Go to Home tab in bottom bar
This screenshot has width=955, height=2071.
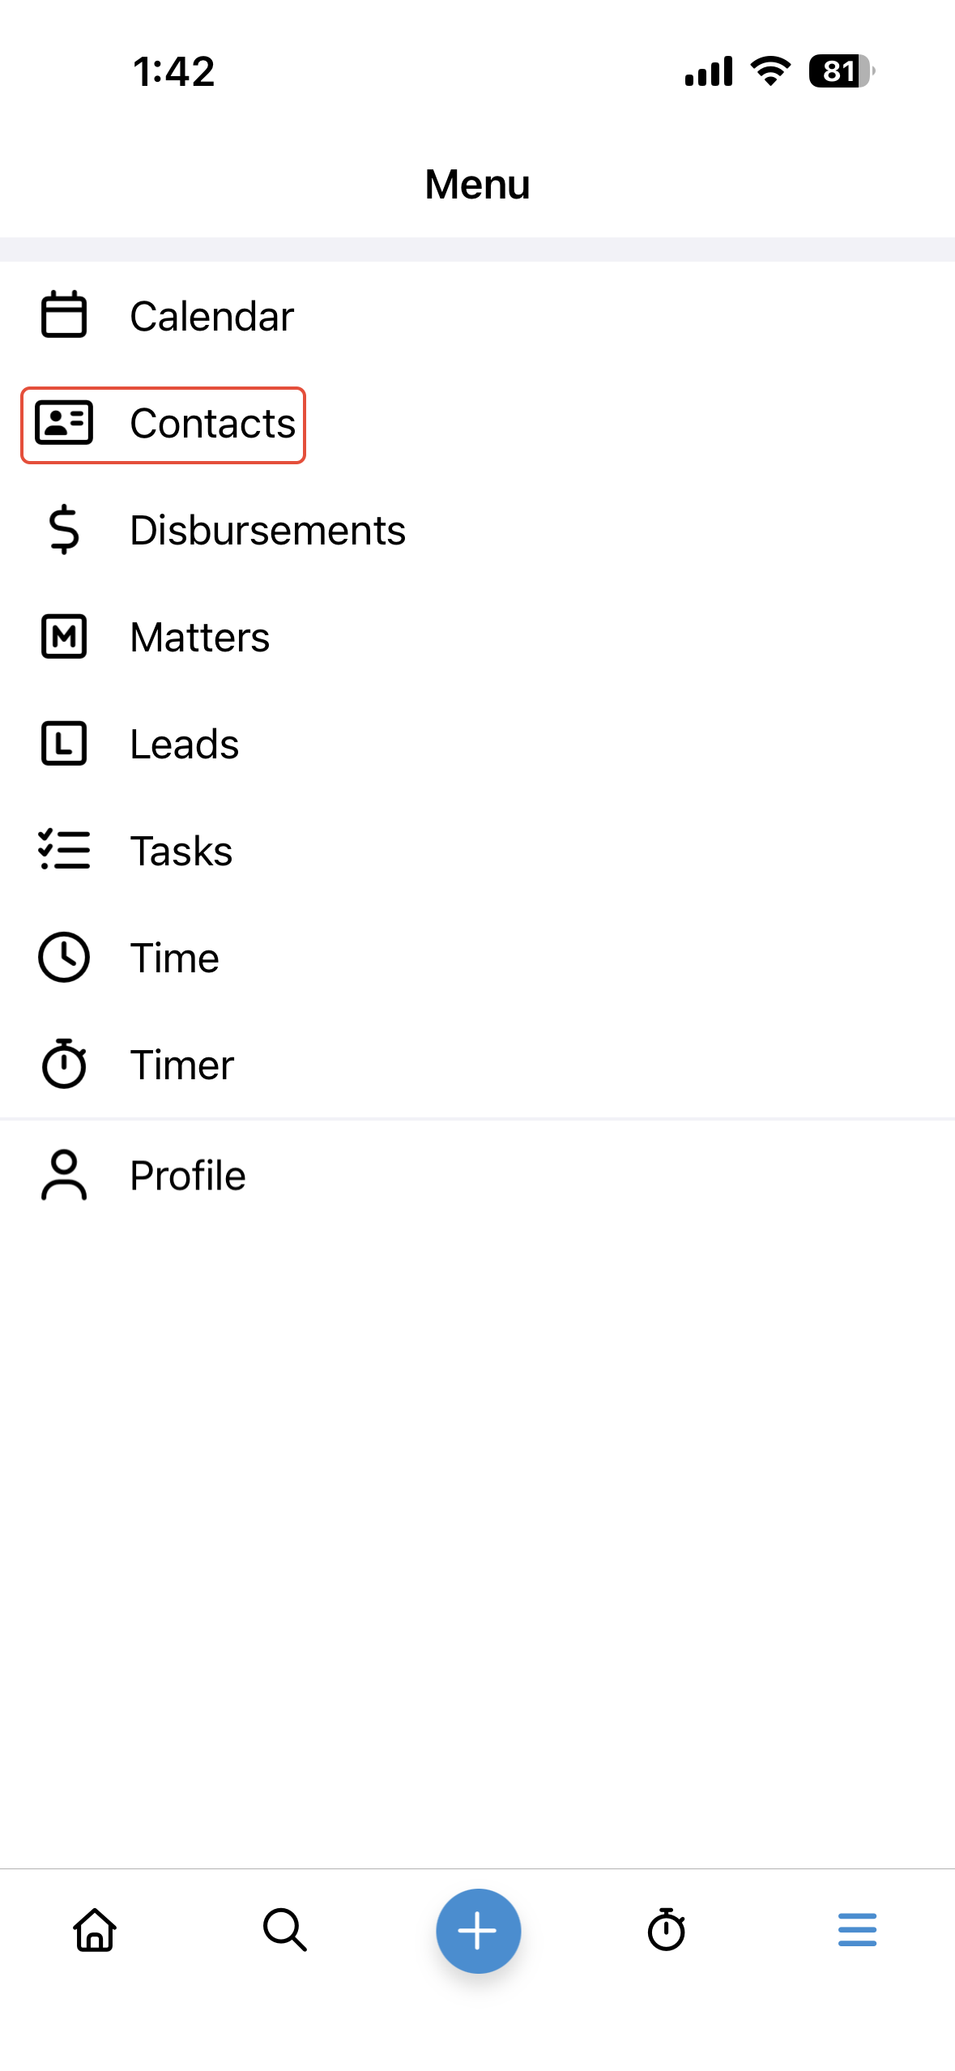(x=96, y=1930)
